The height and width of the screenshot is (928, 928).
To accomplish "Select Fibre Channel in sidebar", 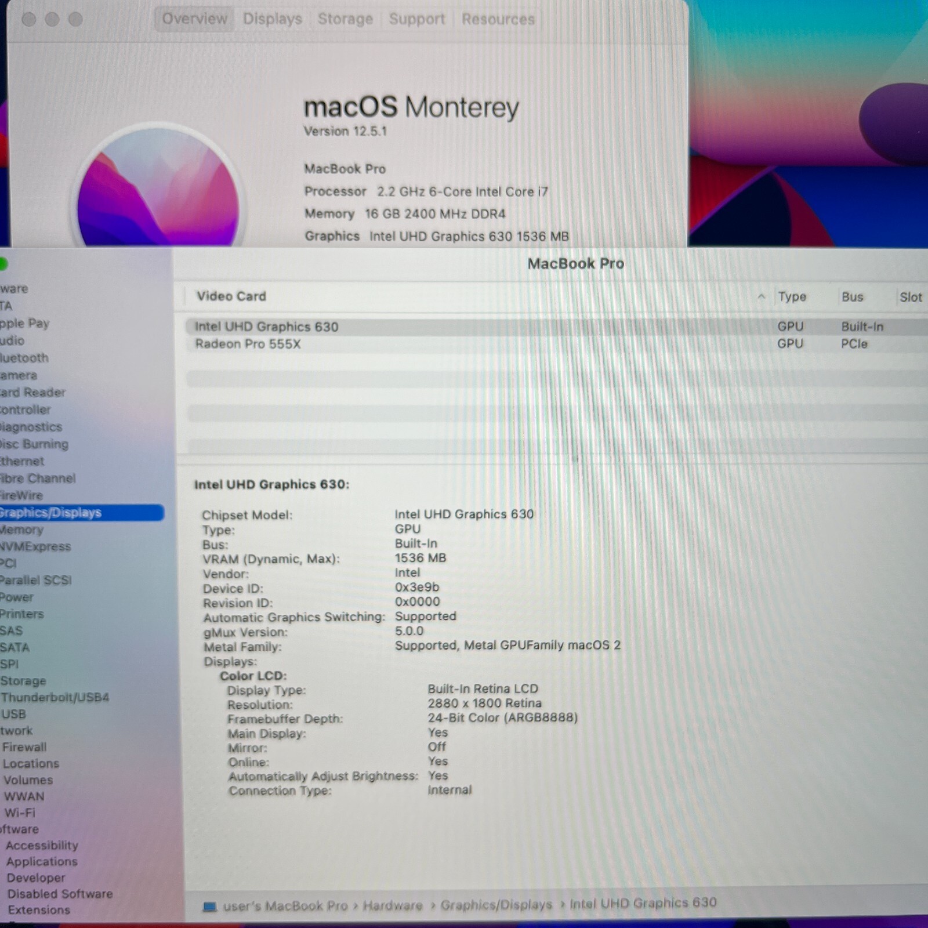I will click(38, 478).
